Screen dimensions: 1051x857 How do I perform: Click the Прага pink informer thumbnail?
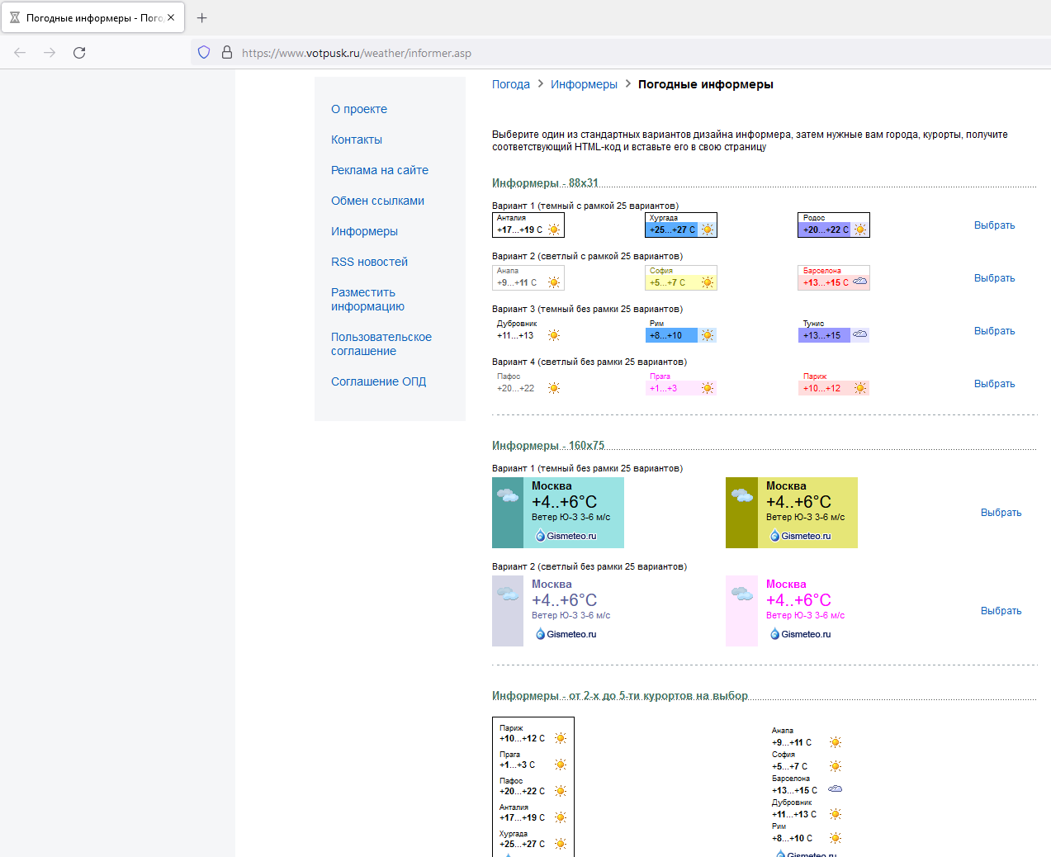point(681,384)
